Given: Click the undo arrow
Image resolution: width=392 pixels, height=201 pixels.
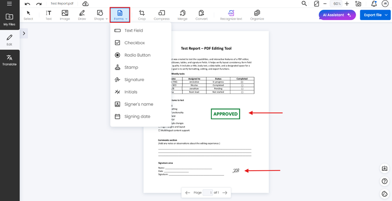Looking at the screenshot, I should [27, 4].
